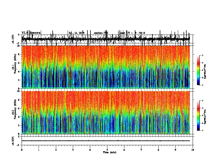
Task: Click the ch.1 color bar log(PSD) label
Action: [205, 71]
